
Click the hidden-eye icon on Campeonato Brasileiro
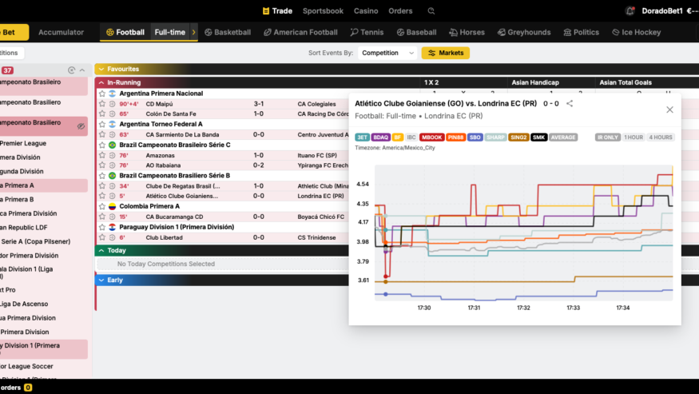click(x=81, y=126)
